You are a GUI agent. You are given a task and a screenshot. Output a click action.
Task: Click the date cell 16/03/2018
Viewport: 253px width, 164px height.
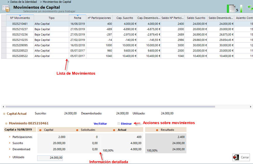(78, 45)
